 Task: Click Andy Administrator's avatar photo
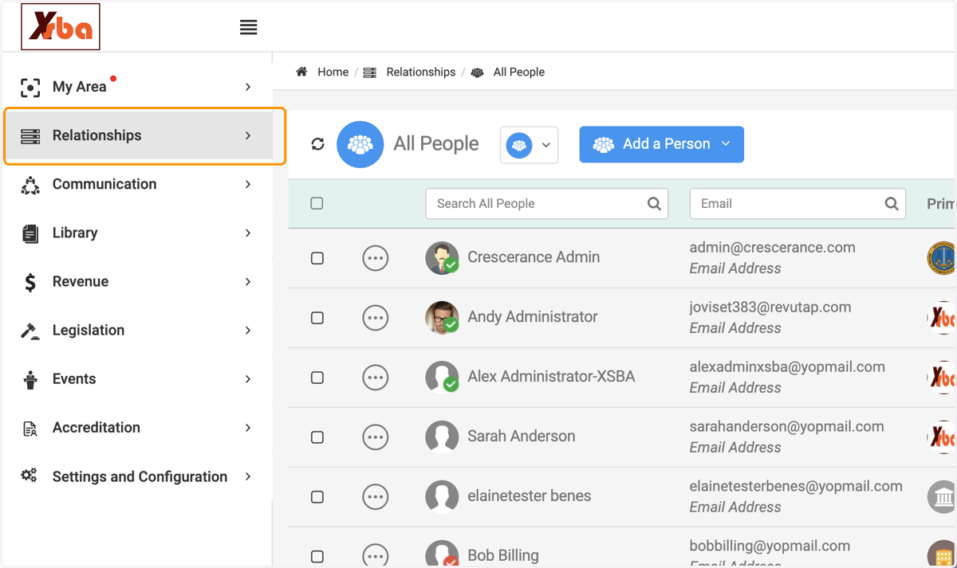pos(442,318)
